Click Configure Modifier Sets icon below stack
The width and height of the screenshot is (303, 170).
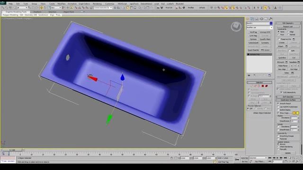[x=269, y=76]
